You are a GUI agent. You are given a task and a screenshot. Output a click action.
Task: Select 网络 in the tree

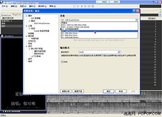pyautogui.click(x=30, y=44)
